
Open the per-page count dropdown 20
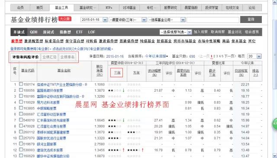[x=254, y=56]
